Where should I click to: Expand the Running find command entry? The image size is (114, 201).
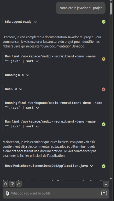pyautogui.click(x=37, y=108)
